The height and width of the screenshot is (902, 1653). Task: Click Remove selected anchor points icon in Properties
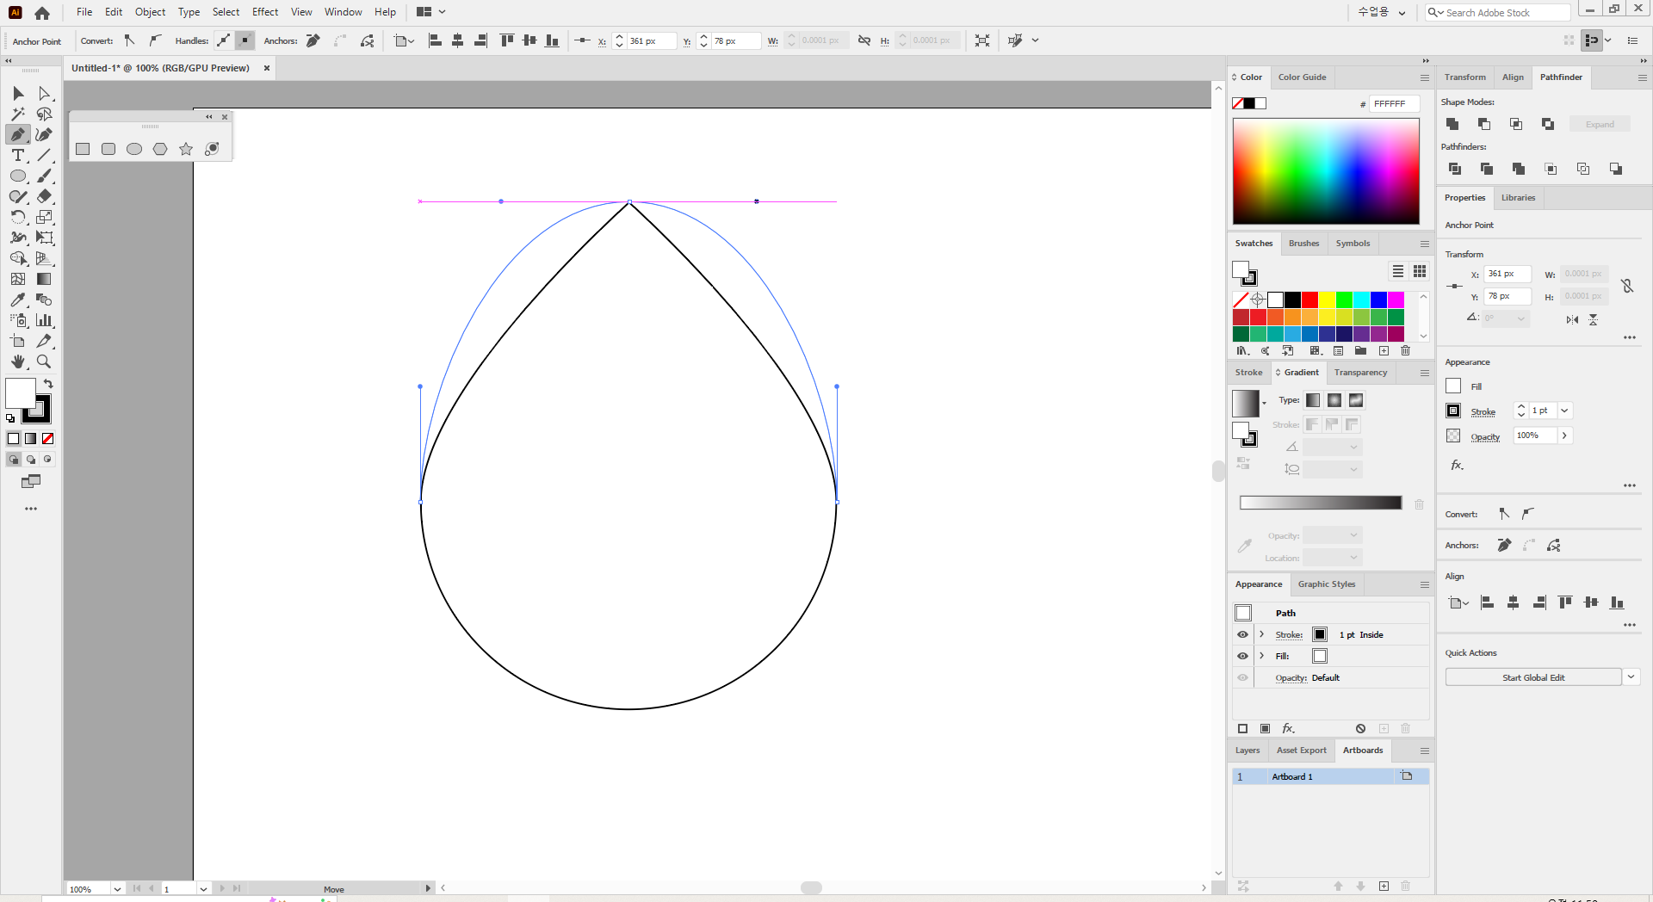1504,545
